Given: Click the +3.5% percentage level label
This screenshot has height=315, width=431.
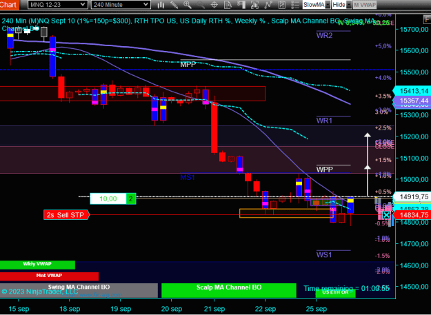Looking at the screenshot, I should (383, 96).
